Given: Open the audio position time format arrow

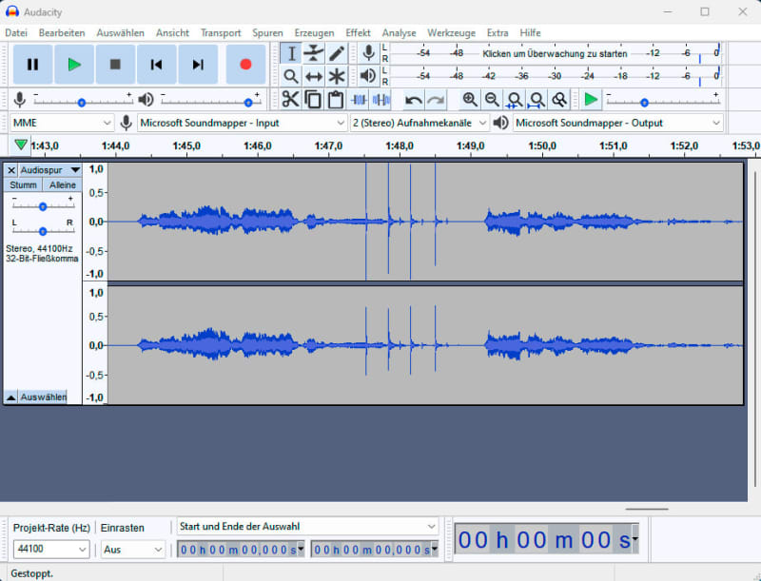Looking at the screenshot, I should (x=634, y=539).
